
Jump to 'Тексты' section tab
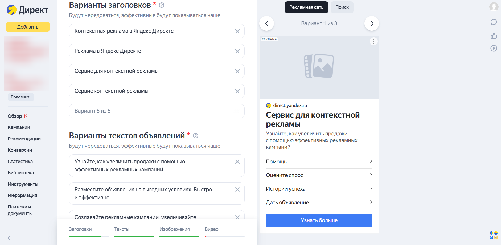pyautogui.click(x=122, y=229)
